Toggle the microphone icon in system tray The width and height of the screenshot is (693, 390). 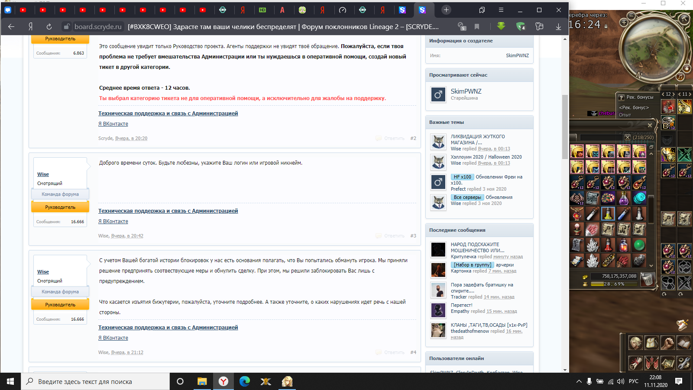tap(589, 381)
